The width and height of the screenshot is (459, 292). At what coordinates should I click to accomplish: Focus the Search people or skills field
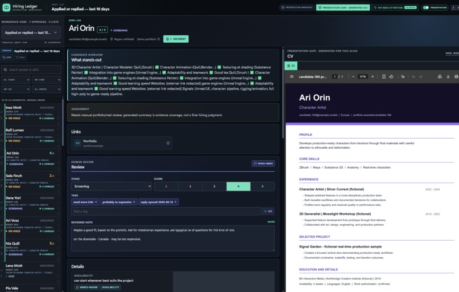point(31,70)
